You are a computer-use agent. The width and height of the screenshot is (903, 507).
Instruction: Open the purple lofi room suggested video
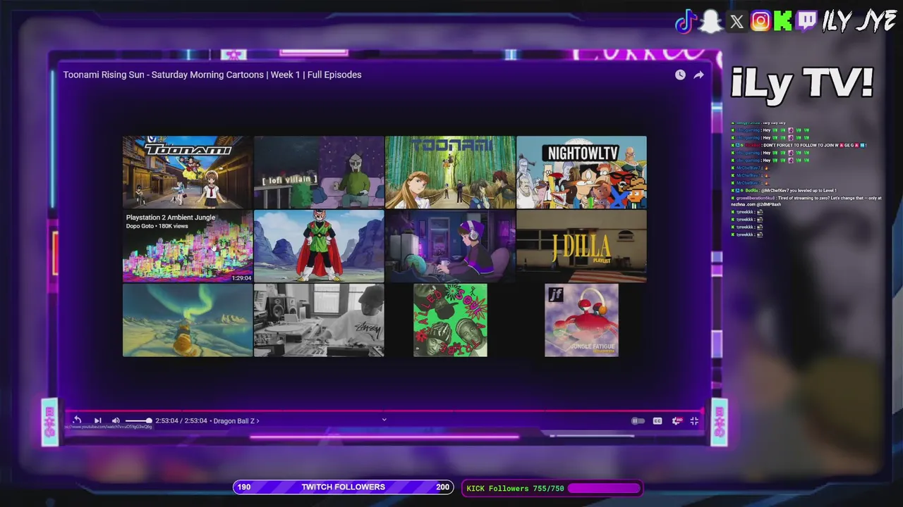pyautogui.click(x=450, y=246)
